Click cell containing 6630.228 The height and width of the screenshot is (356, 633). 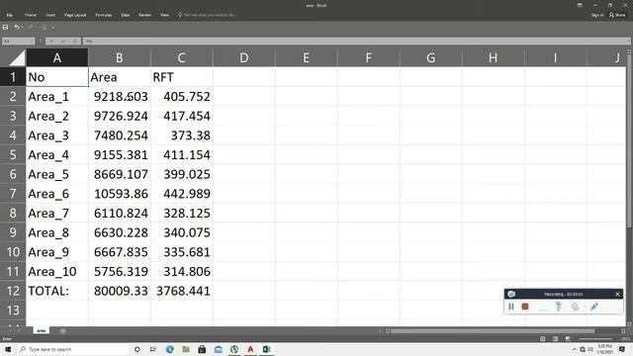click(119, 232)
